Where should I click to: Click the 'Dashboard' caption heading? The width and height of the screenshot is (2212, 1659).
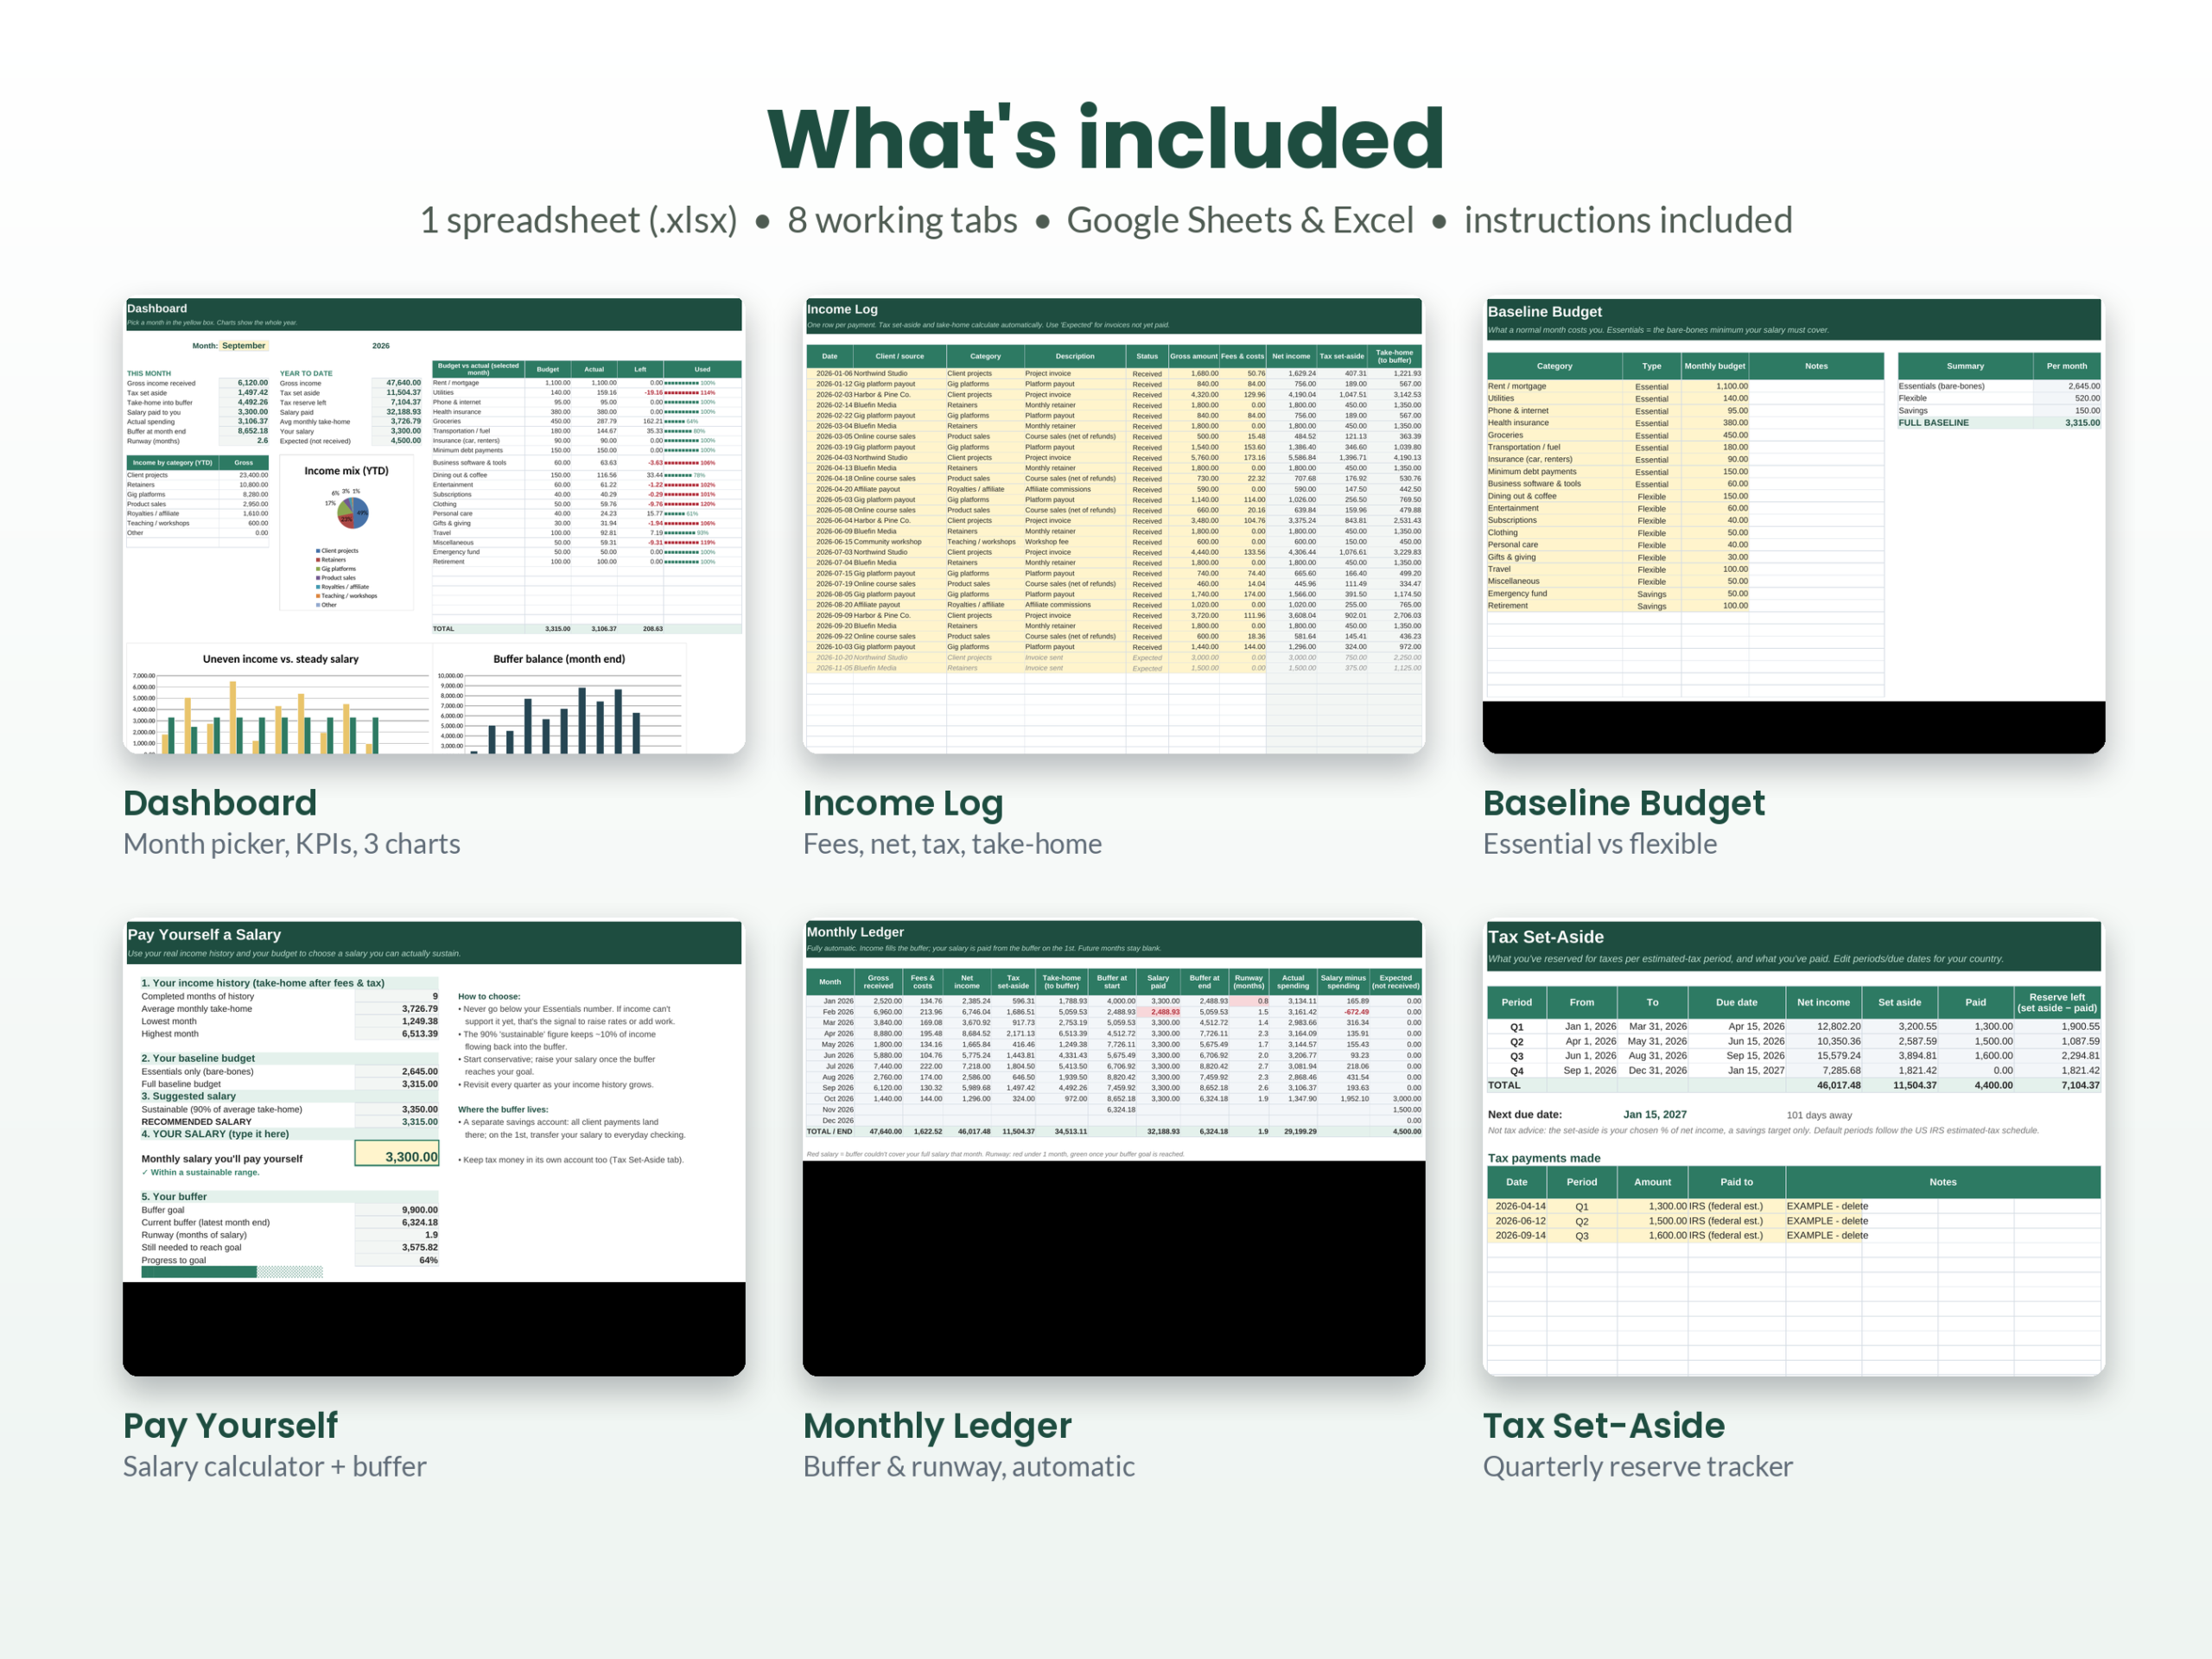click(x=220, y=803)
